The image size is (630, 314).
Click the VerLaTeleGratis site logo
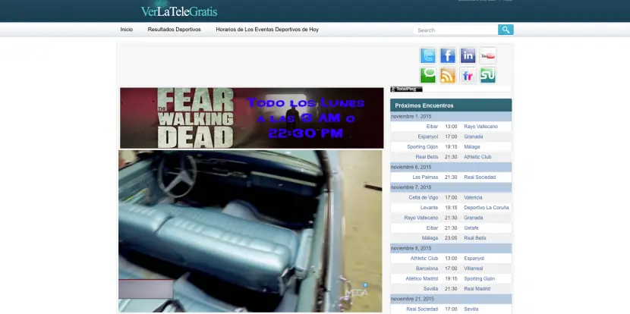tap(179, 11)
